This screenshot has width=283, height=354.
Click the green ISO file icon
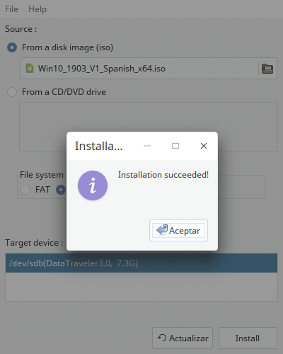[x=30, y=69]
